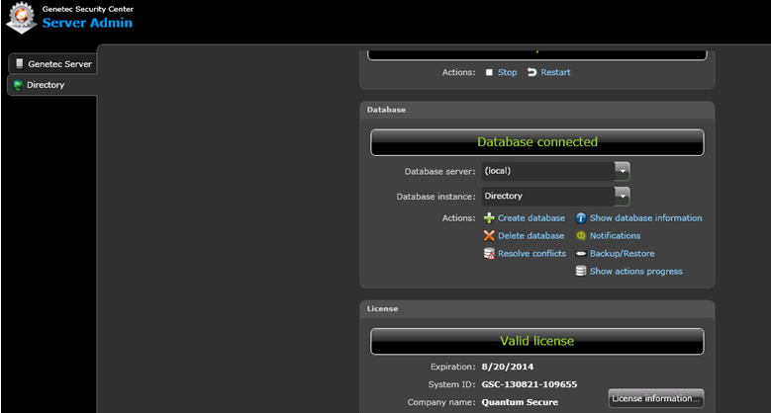Click the green plus Create database icon
Image resolution: width=771 pixels, height=413 pixels.
click(x=489, y=218)
